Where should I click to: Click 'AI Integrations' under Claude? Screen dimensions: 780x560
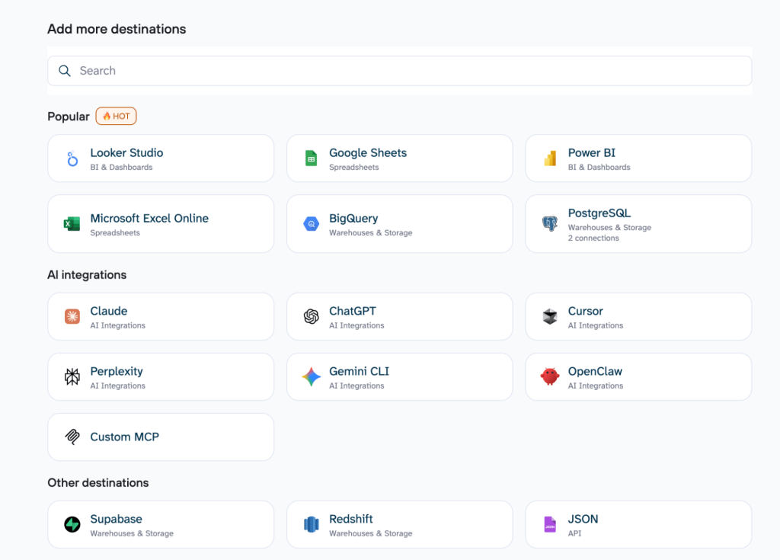[x=118, y=325]
